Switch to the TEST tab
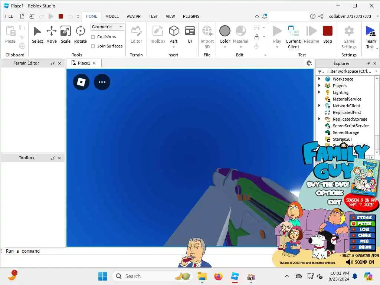The width and height of the screenshot is (380, 285). click(153, 16)
